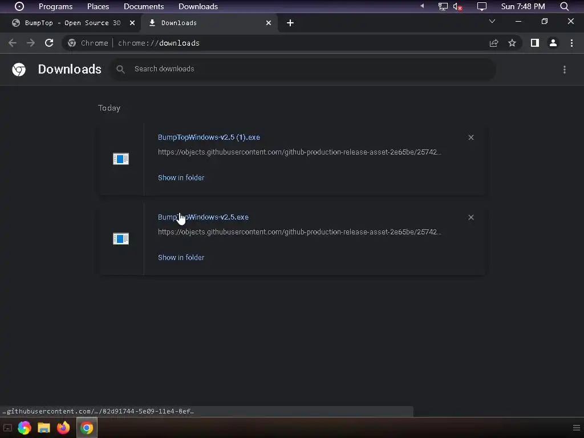Close the Downloads browser tab
The image size is (584, 438).
click(269, 23)
